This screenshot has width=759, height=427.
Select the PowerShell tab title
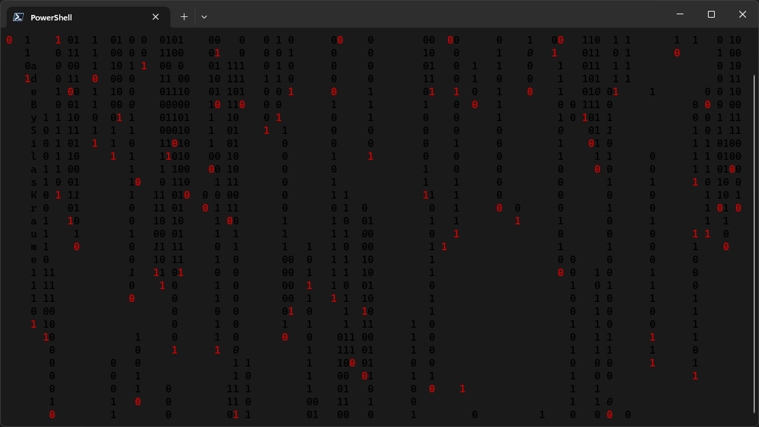[x=51, y=18]
